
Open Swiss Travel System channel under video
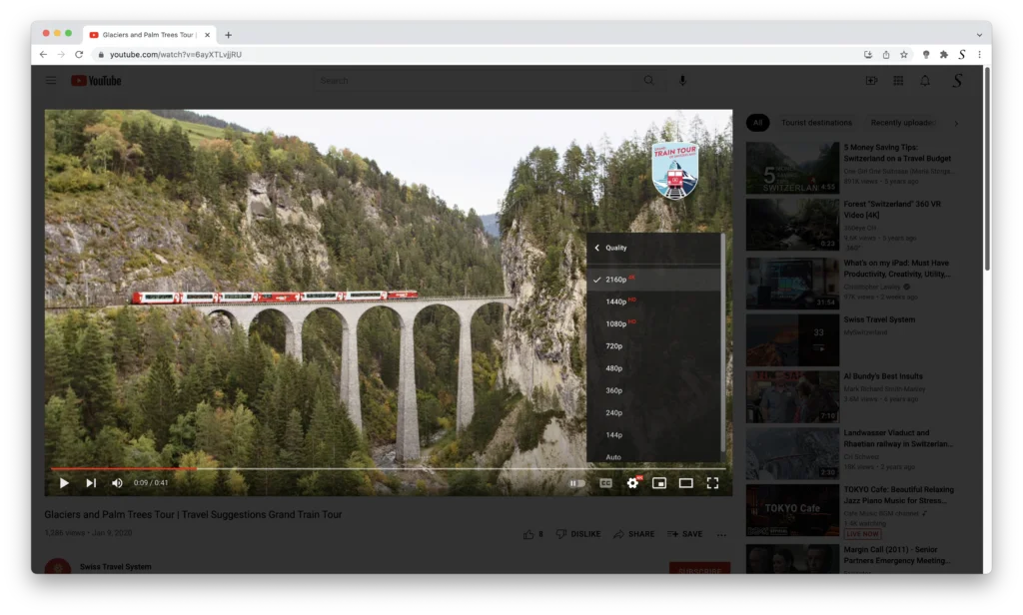[x=116, y=567]
